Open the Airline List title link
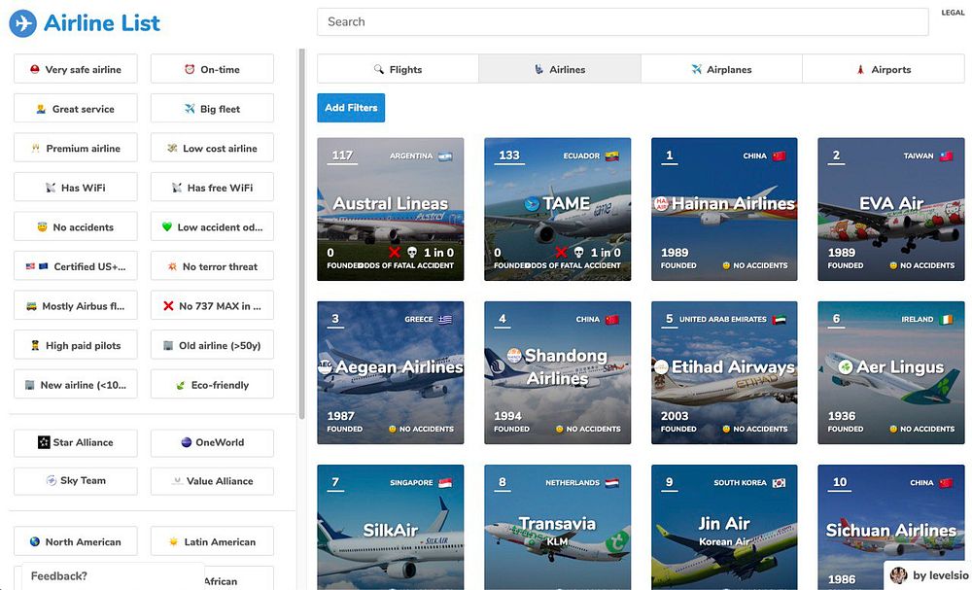972x590 pixels. point(102,23)
